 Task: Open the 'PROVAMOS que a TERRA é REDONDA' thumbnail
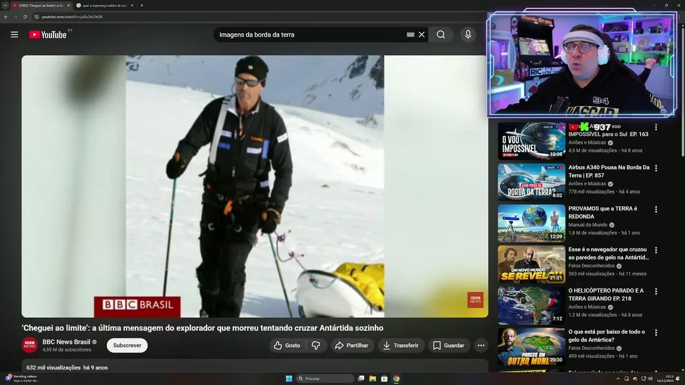[x=531, y=224]
